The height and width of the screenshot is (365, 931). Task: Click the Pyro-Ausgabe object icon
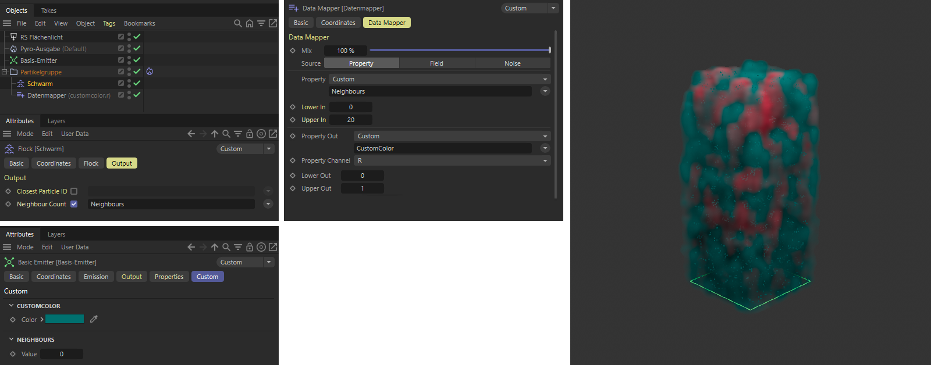pos(13,49)
